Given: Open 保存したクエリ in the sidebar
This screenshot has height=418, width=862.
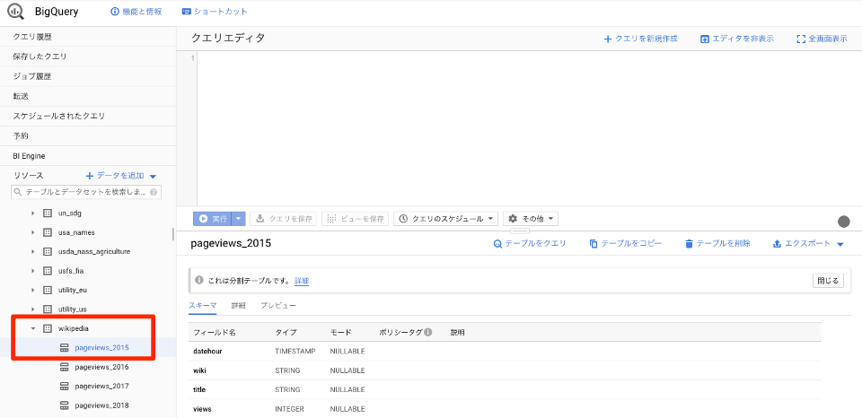Looking at the screenshot, I should [x=88, y=57].
